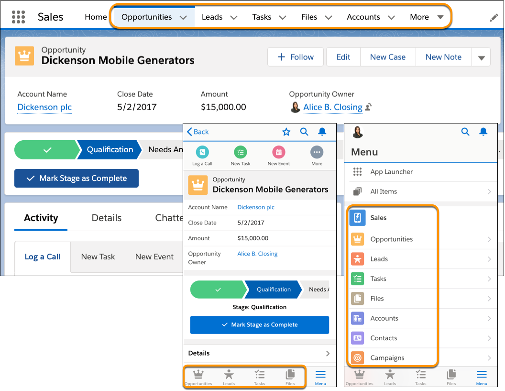Open the Dickenson plc account link
Screen dimensions: 505x391
[44, 107]
